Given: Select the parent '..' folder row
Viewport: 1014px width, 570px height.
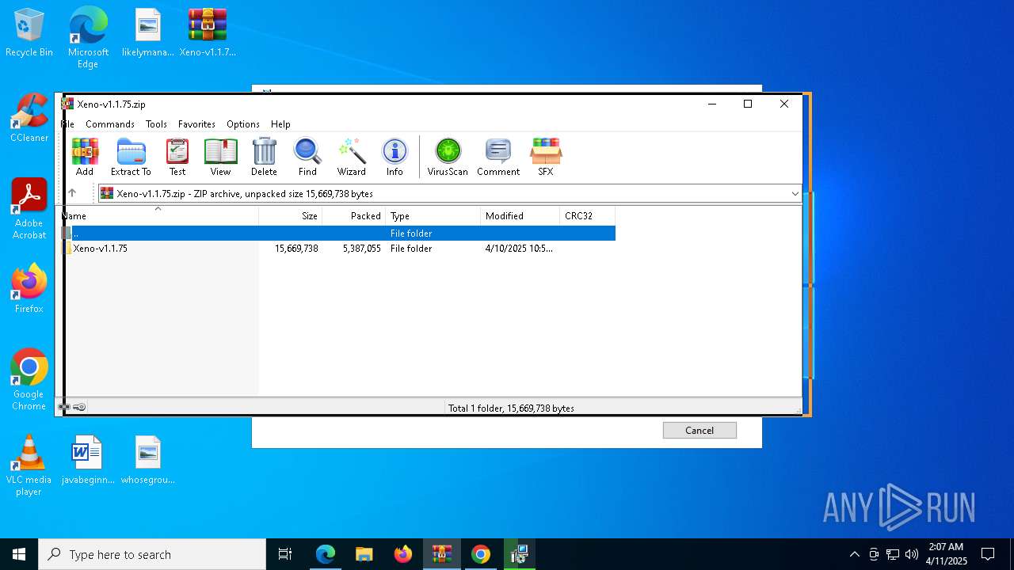Looking at the screenshot, I should point(338,234).
